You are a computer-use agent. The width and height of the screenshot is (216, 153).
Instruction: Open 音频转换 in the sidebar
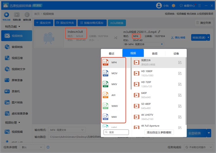coord(17,47)
